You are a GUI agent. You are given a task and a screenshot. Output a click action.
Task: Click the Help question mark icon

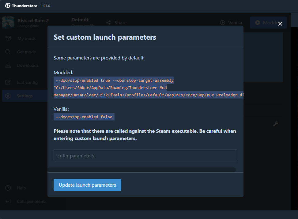point(8,188)
